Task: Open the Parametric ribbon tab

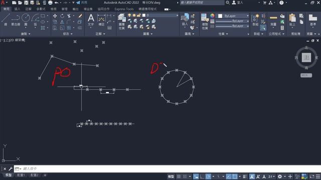Action: 41,9
